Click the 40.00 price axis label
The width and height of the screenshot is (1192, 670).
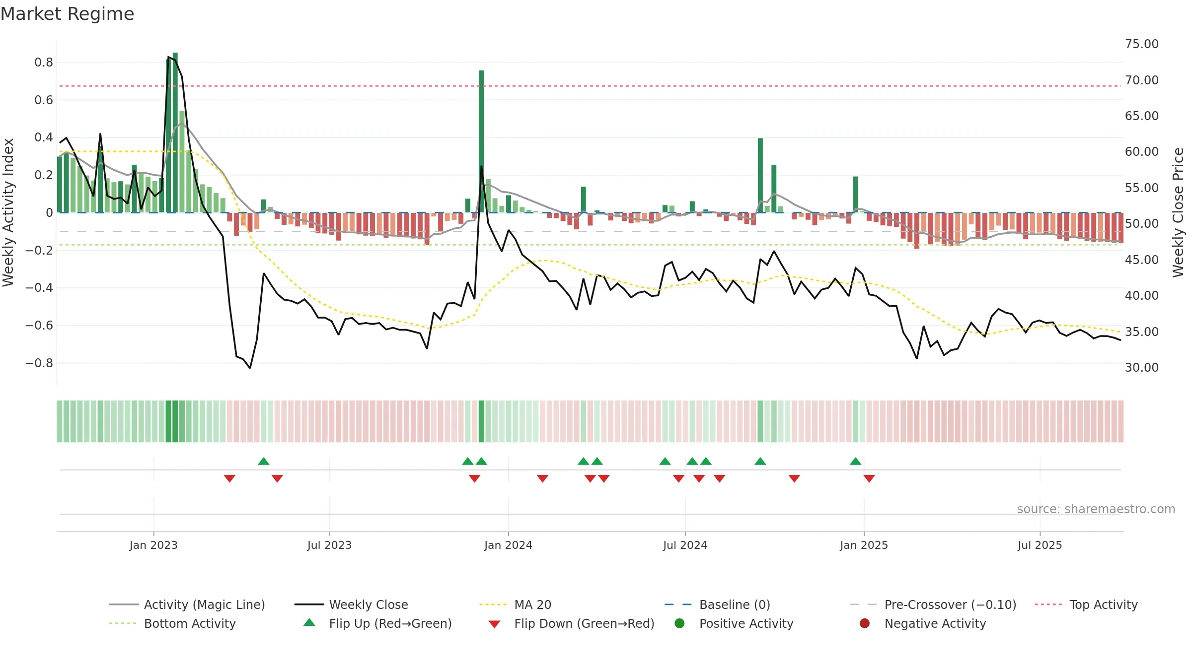(x=1142, y=296)
